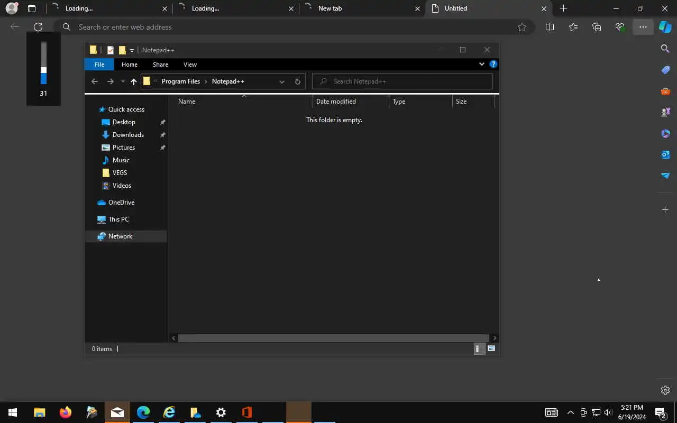This screenshot has width=677, height=423.
Task: Open the Favorites list icon
Action: pos(573,27)
